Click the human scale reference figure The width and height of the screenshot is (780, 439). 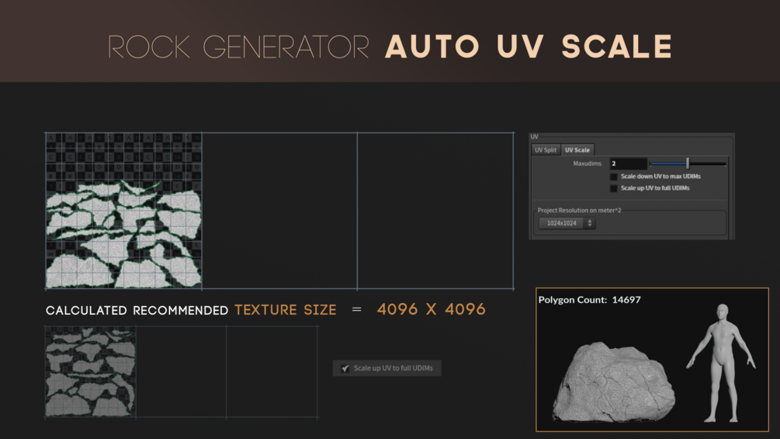(x=721, y=364)
